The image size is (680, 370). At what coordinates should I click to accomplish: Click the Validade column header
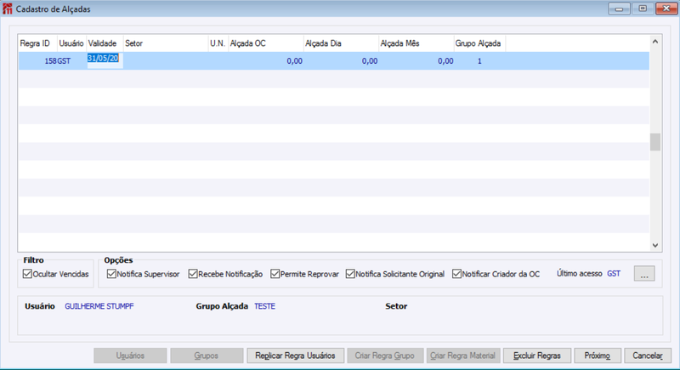(105, 43)
